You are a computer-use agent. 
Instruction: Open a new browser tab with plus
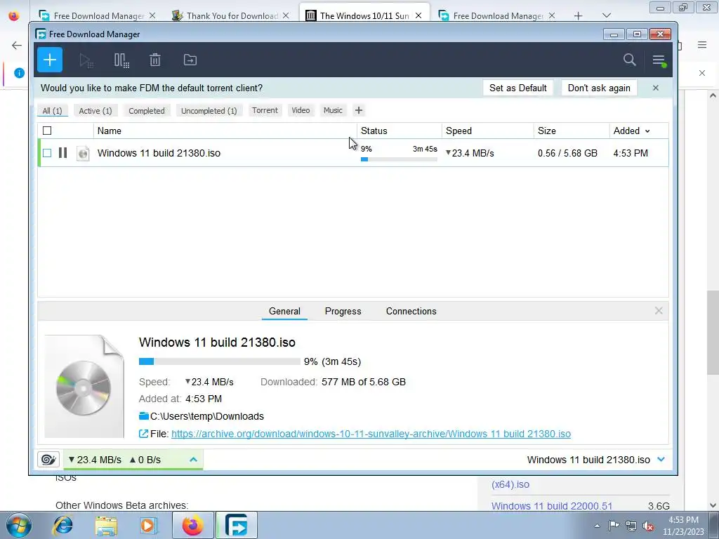pyautogui.click(x=578, y=15)
